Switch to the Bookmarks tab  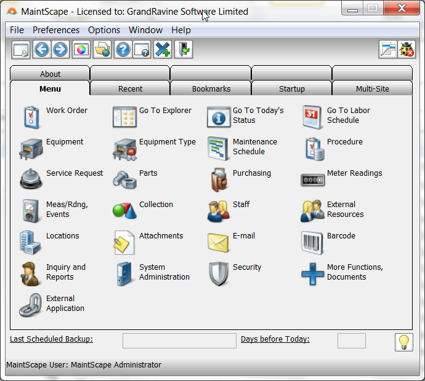click(x=211, y=88)
